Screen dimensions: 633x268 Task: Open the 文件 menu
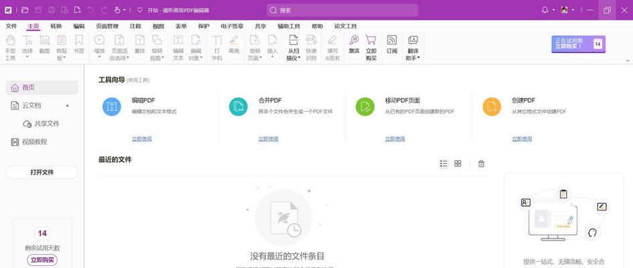click(x=11, y=26)
